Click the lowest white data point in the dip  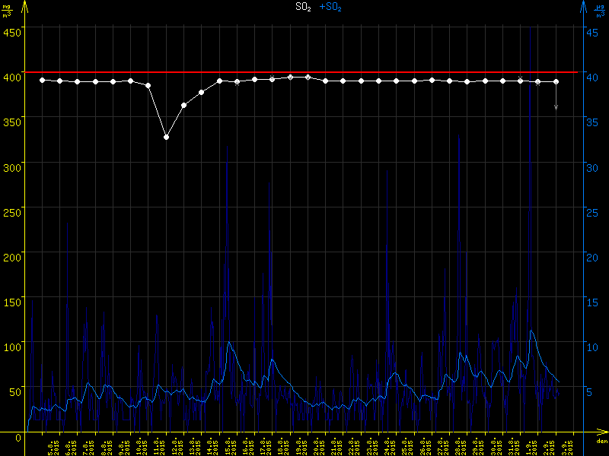coord(166,137)
